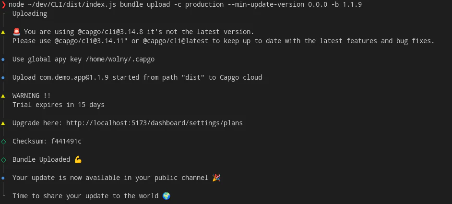Image resolution: width=452 pixels, height=204 pixels.
Task: Click the yellow triangle beside Upgrade here
Action: [x=3, y=123]
